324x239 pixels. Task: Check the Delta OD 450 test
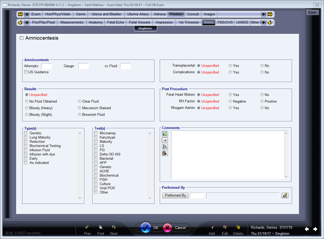click(x=96, y=154)
